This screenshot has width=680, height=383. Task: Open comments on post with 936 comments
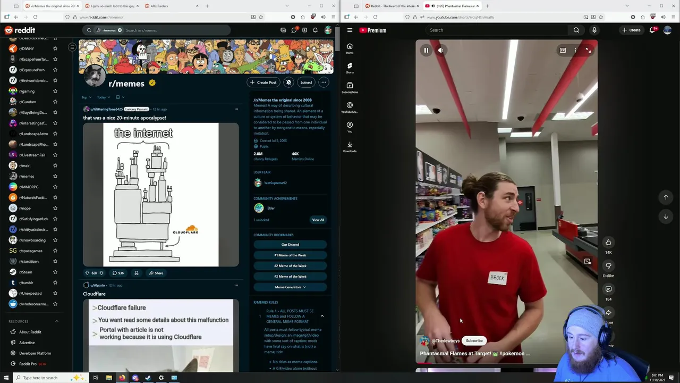[x=118, y=273]
